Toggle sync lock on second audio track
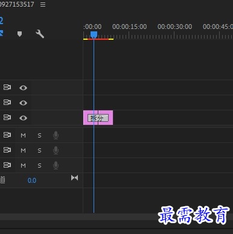233x234 pixels. pyautogui.click(x=7, y=150)
